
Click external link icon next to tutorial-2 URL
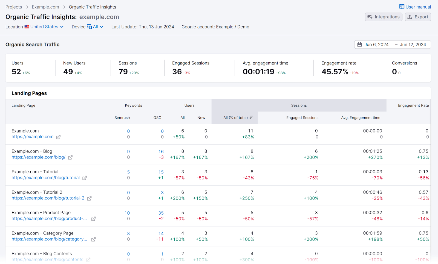[x=89, y=198]
